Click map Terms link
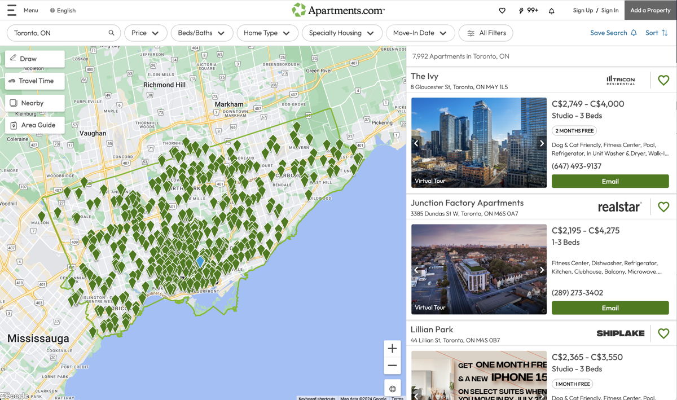The height and width of the screenshot is (400, 677). pos(398,398)
